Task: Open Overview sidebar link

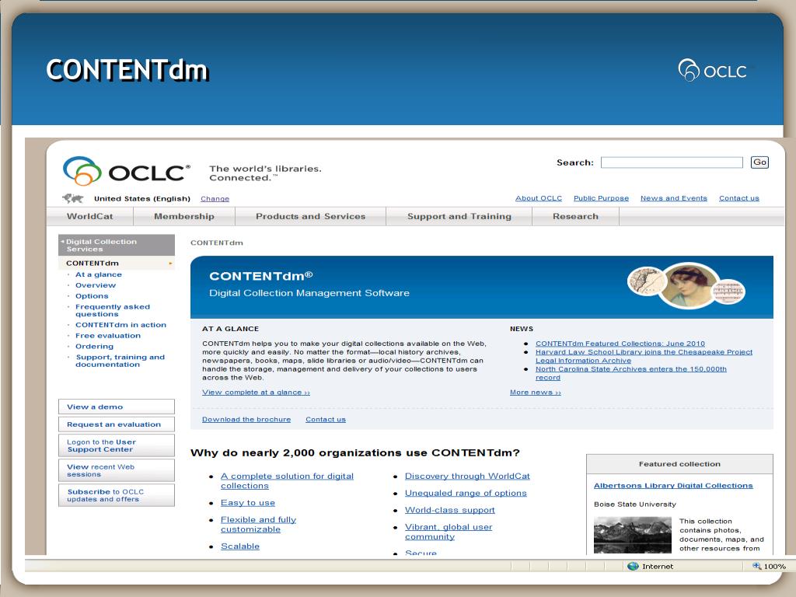Action: pyautogui.click(x=96, y=285)
